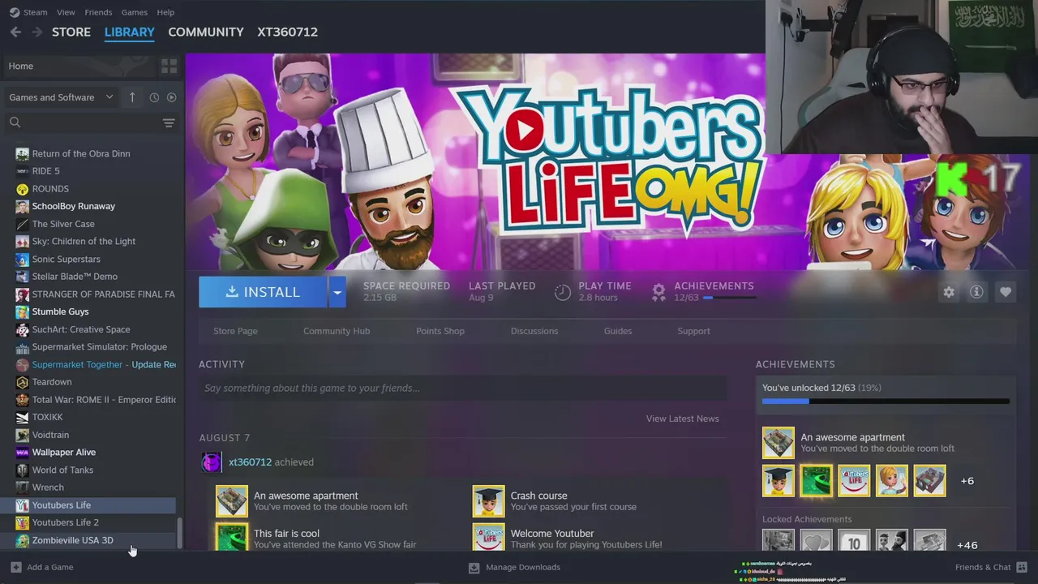
Task: Expand the Games and Software dropdown
Action: 61,97
